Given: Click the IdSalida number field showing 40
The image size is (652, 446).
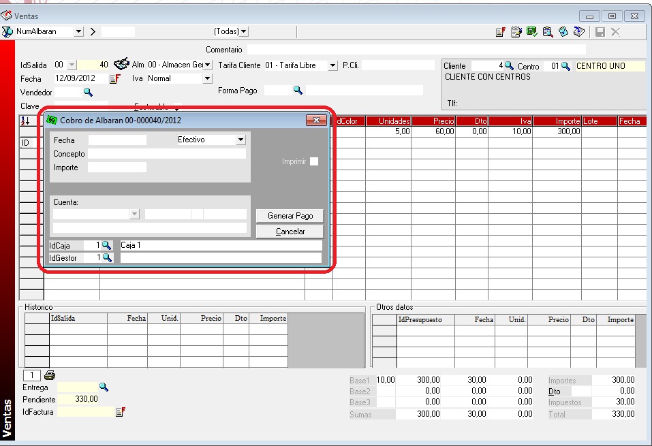Looking at the screenshot, I should click(94, 65).
